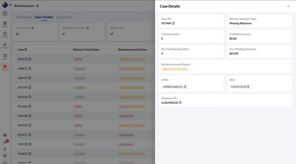Open case 360793 row
The image size is (296, 164).
pyautogui.click(x=85, y=78)
